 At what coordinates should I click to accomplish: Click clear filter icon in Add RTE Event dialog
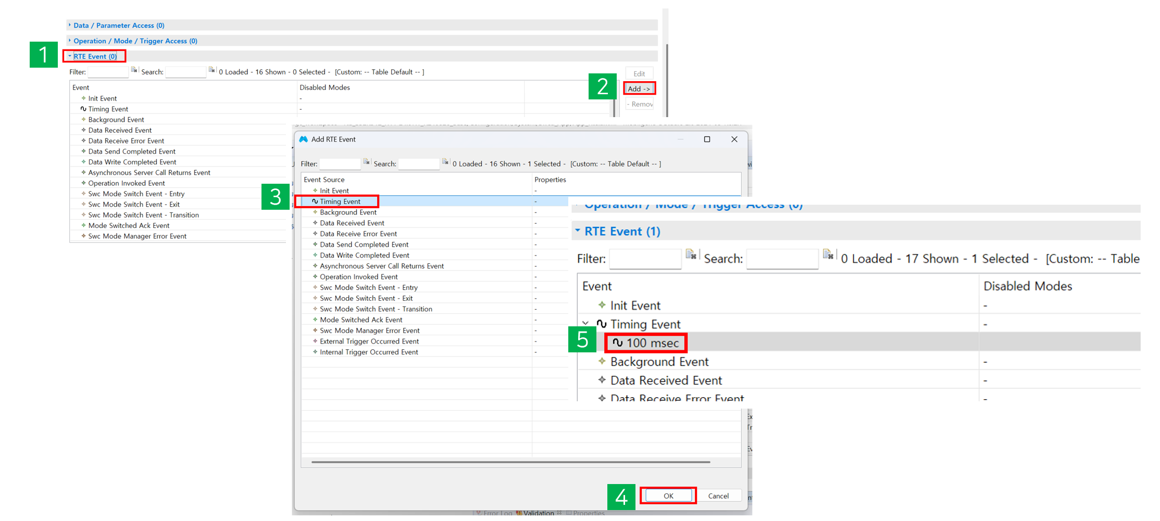pyautogui.click(x=367, y=162)
